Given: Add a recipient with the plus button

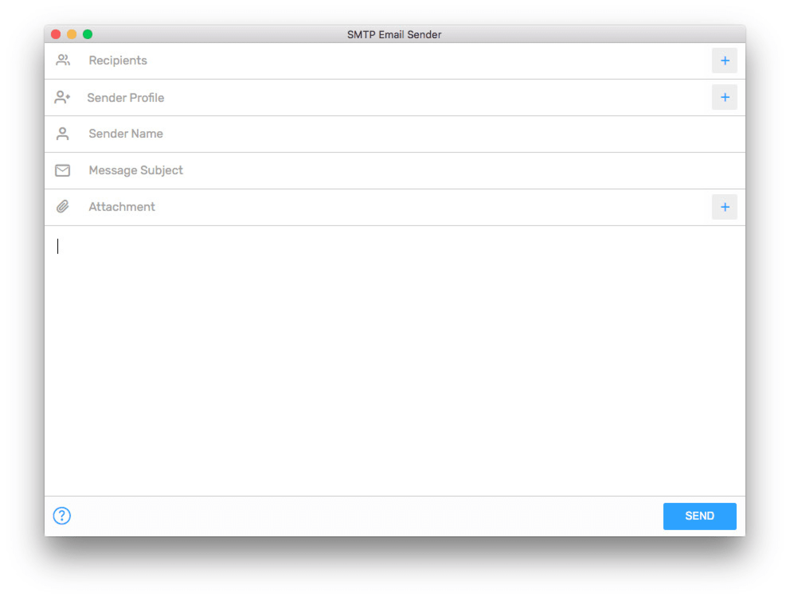Looking at the screenshot, I should 724,61.
